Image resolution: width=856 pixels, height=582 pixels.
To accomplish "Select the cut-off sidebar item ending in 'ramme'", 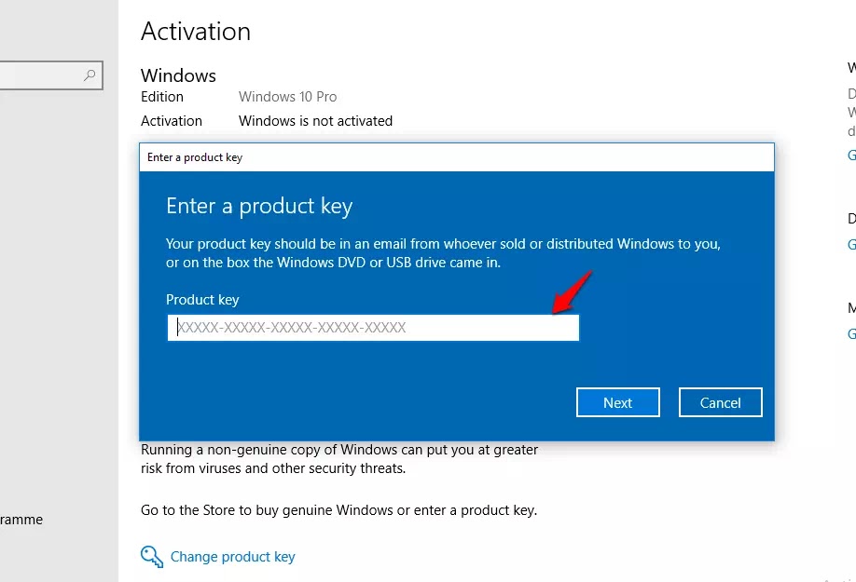I will coord(21,520).
